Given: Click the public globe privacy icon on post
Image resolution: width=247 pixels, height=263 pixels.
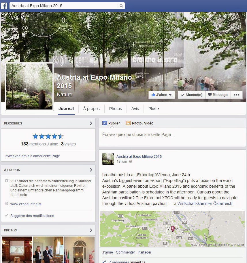Looking at the screenshot, I should point(131,162).
